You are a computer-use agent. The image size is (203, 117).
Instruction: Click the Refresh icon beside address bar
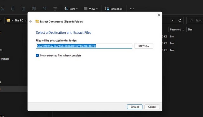(x=180, y=20)
